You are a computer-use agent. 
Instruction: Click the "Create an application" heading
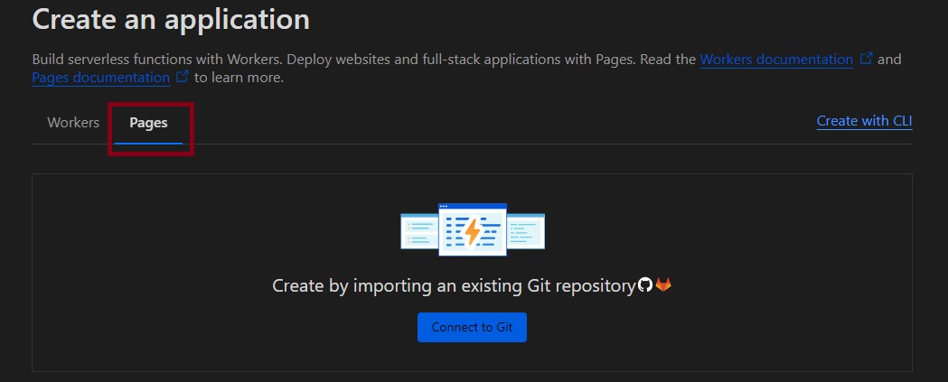(x=171, y=19)
